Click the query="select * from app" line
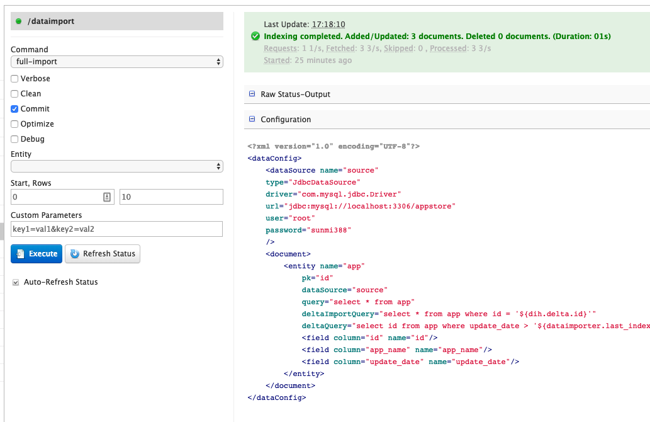This screenshot has height=422, width=650. point(358,302)
